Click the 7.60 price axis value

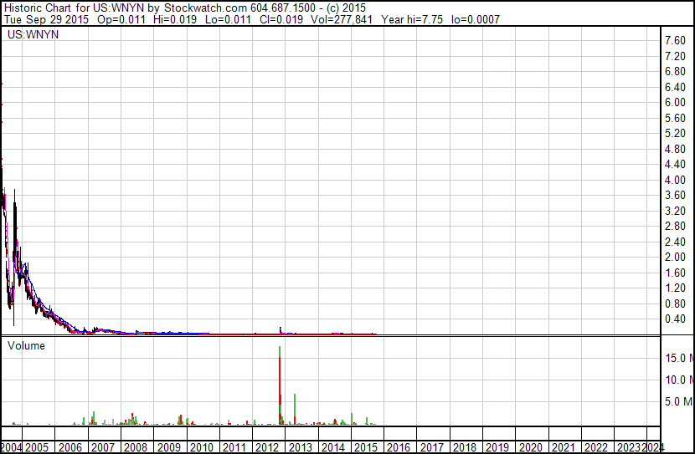[675, 41]
